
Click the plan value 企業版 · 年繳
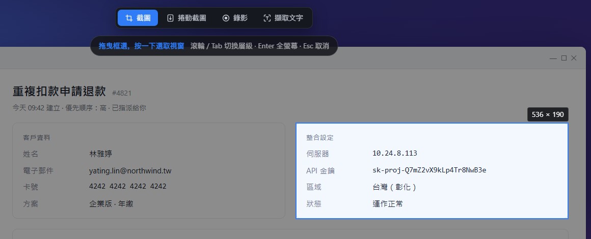tap(111, 204)
